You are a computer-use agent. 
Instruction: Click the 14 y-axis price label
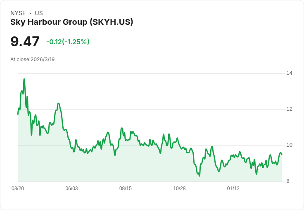290,73
